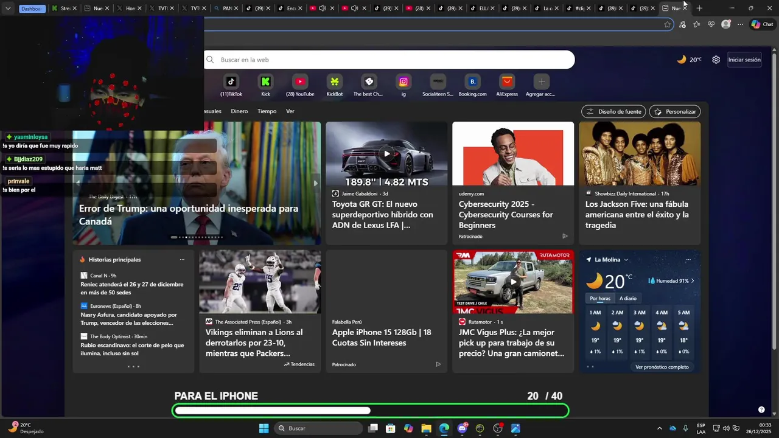Open Windows Start menu

click(264, 428)
